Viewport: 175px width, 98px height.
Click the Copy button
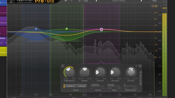click(x=86, y=1)
